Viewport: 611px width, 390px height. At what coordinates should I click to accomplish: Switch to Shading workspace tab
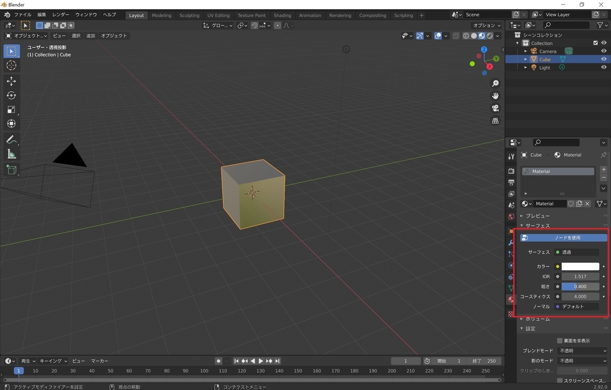(x=282, y=15)
